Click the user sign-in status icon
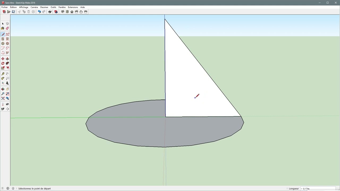 13,189
